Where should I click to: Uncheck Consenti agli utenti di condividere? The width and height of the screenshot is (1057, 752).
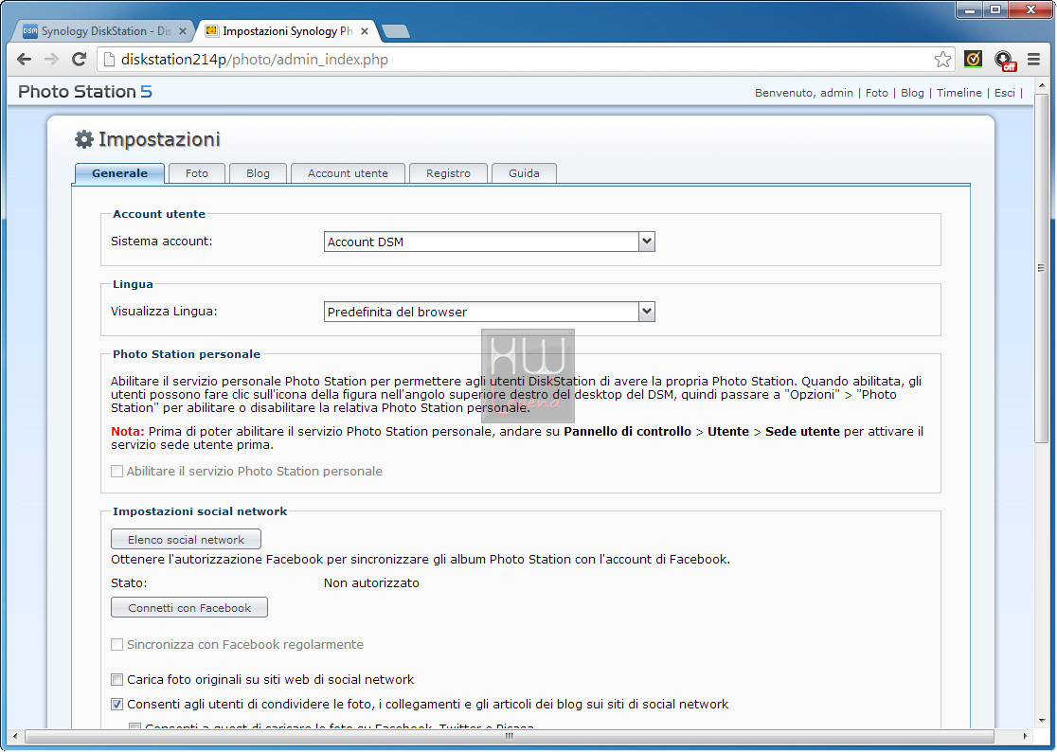tap(117, 704)
